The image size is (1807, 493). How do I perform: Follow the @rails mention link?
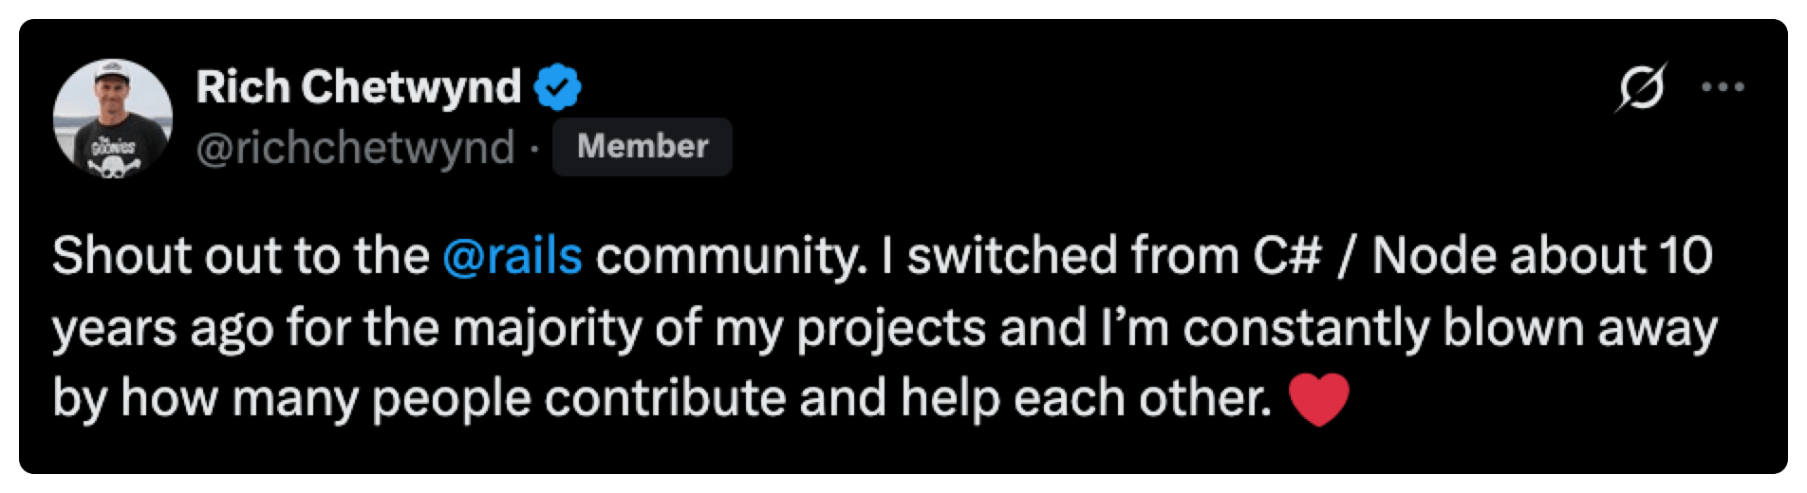512,257
